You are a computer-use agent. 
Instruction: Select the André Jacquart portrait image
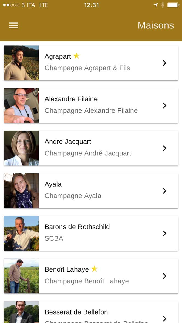21,148
